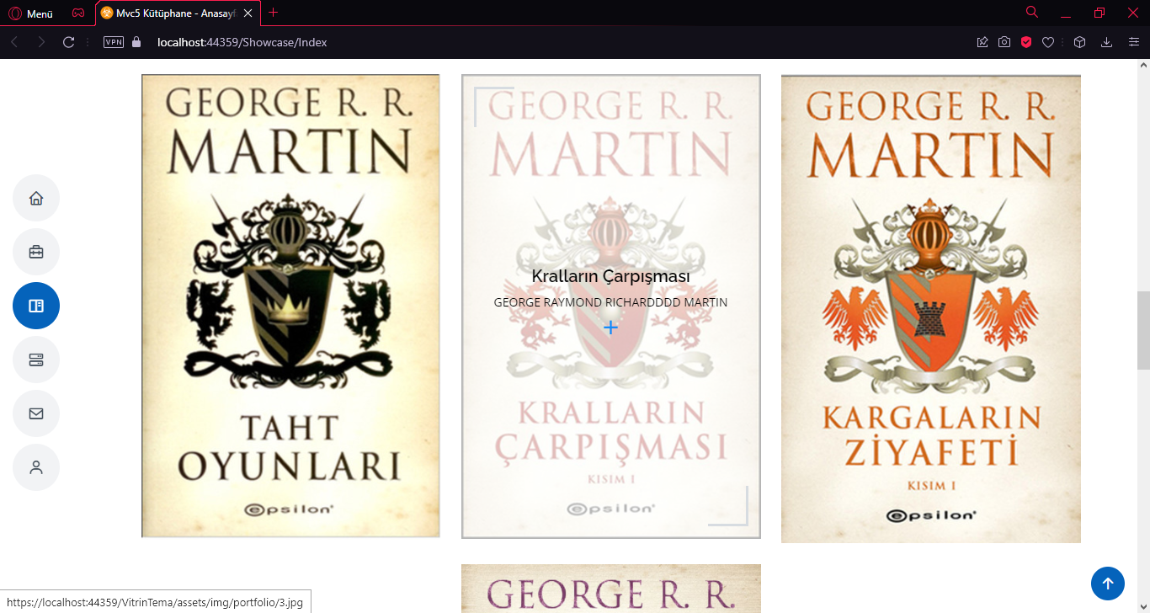Click the browser forward arrow
This screenshot has width=1150, height=613.
pyautogui.click(x=41, y=42)
